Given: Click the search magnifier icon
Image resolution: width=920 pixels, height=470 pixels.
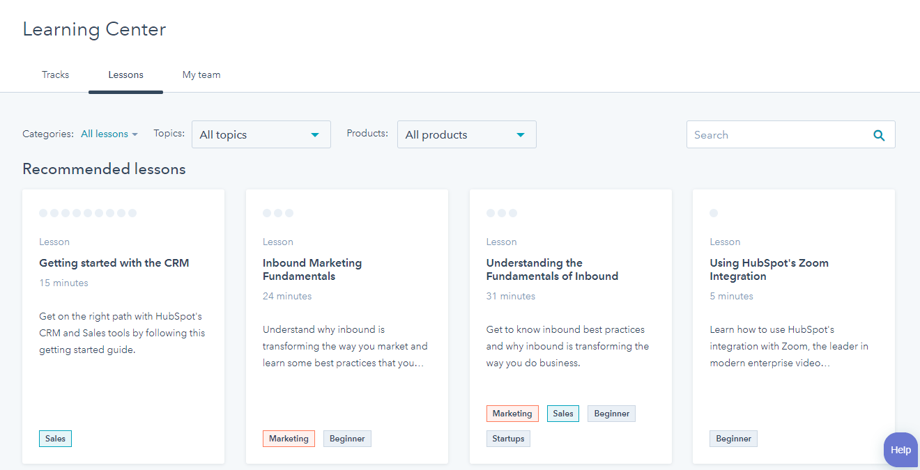Looking at the screenshot, I should (879, 135).
